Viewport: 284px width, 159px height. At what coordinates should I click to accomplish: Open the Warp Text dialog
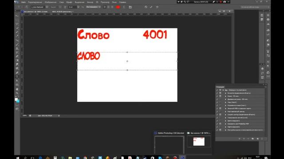[124, 7]
